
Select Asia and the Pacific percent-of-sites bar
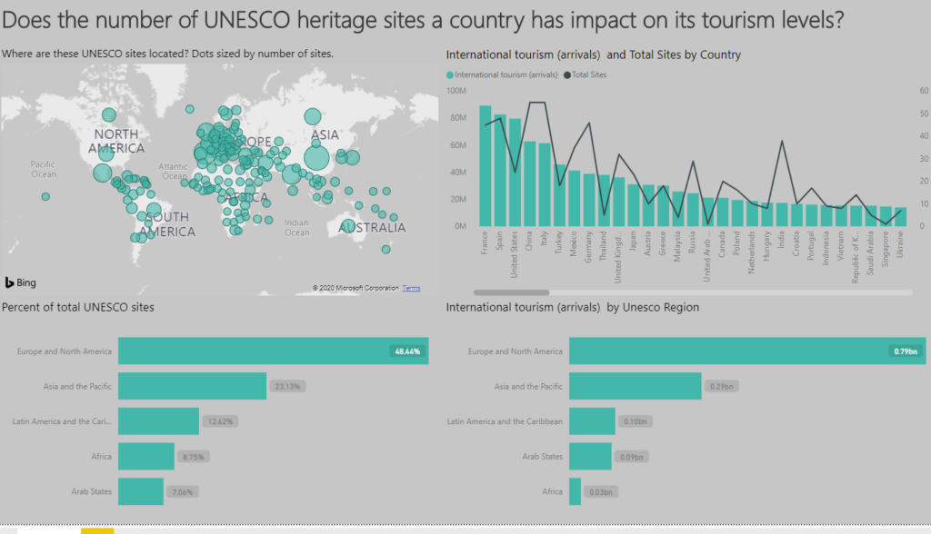click(x=193, y=386)
